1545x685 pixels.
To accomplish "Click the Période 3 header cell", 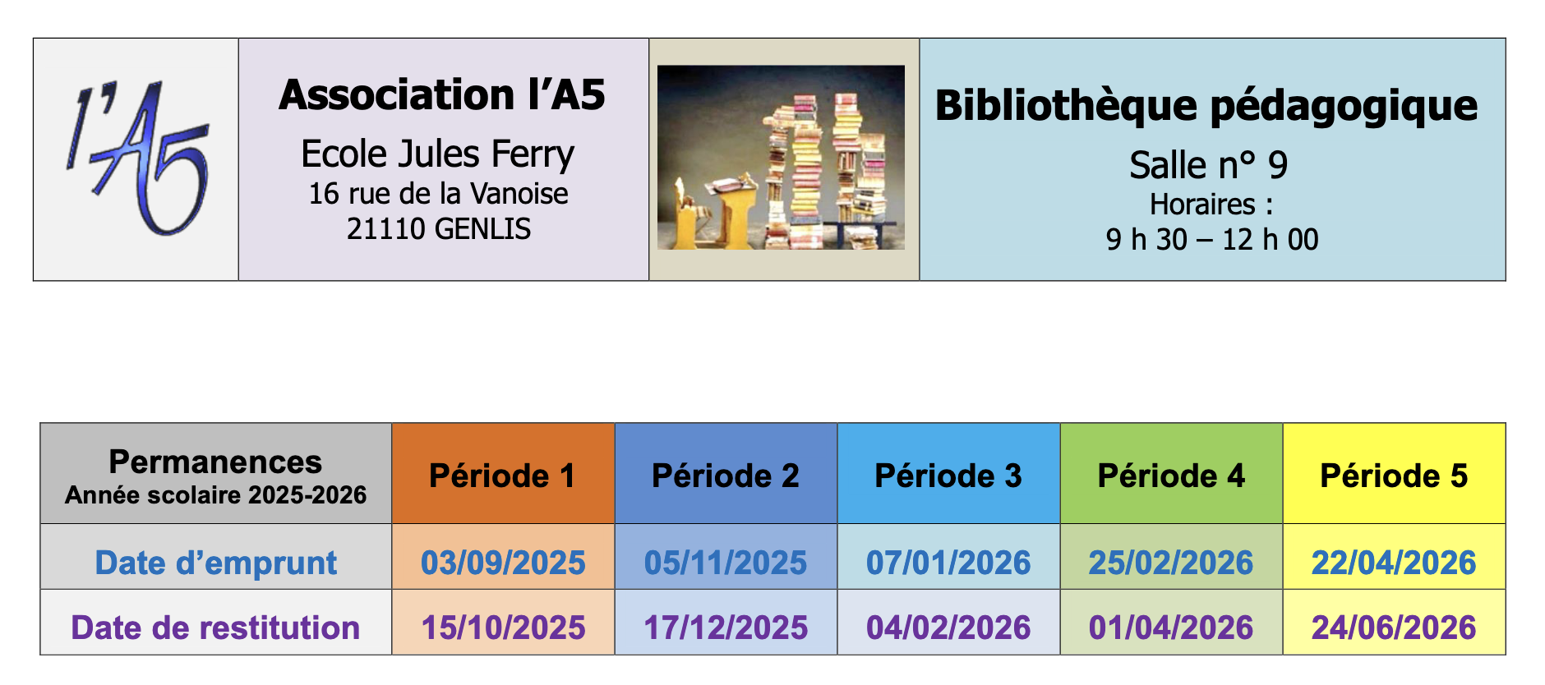I will tap(948, 474).
